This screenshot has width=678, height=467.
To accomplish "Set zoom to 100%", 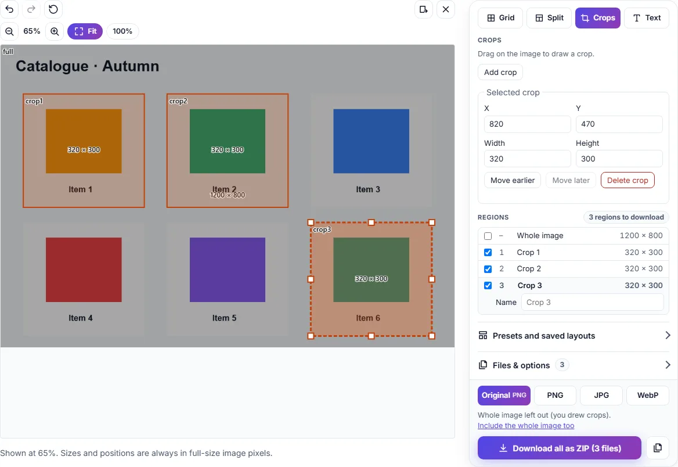I will coord(122,31).
